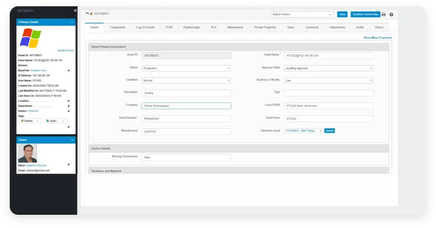Open the Relationships tab

[x=192, y=27]
